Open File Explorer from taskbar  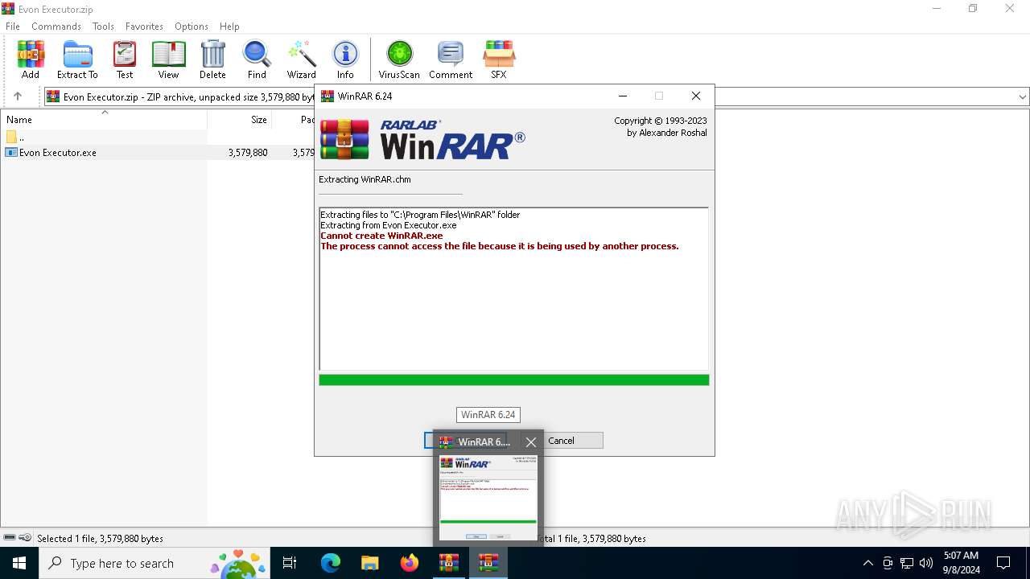tap(370, 563)
